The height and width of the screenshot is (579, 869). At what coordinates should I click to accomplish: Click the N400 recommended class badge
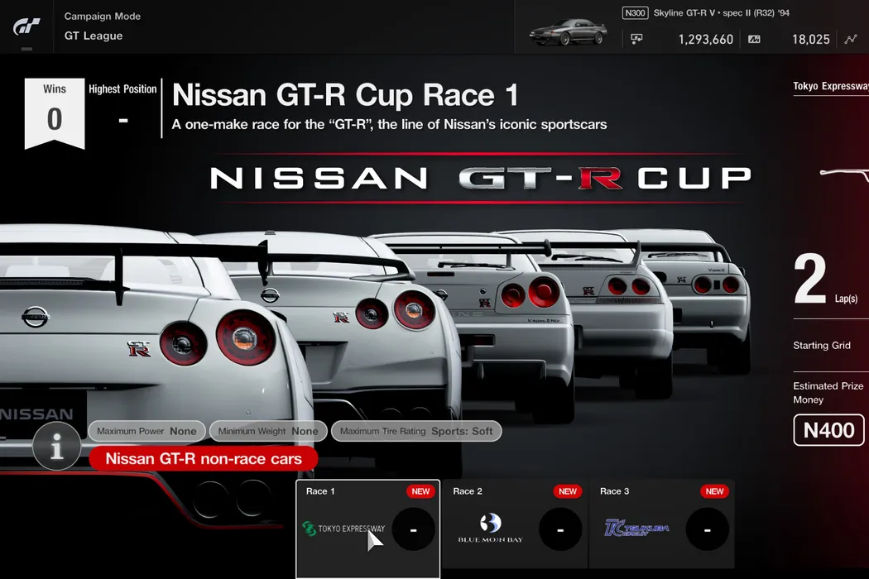(x=828, y=430)
